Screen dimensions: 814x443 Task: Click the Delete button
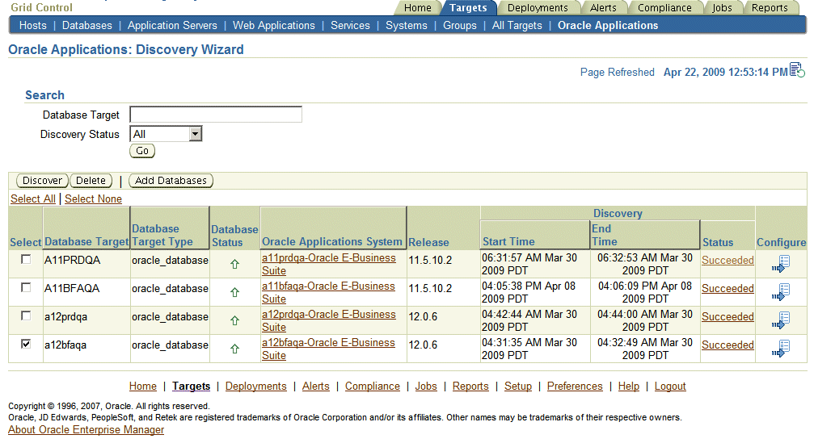point(91,180)
